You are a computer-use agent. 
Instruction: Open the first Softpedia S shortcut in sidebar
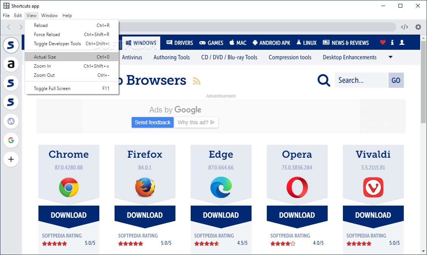coord(11,45)
